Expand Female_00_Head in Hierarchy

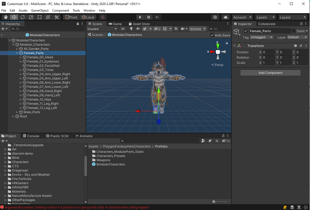pyautogui.click(x=21, y=57)
